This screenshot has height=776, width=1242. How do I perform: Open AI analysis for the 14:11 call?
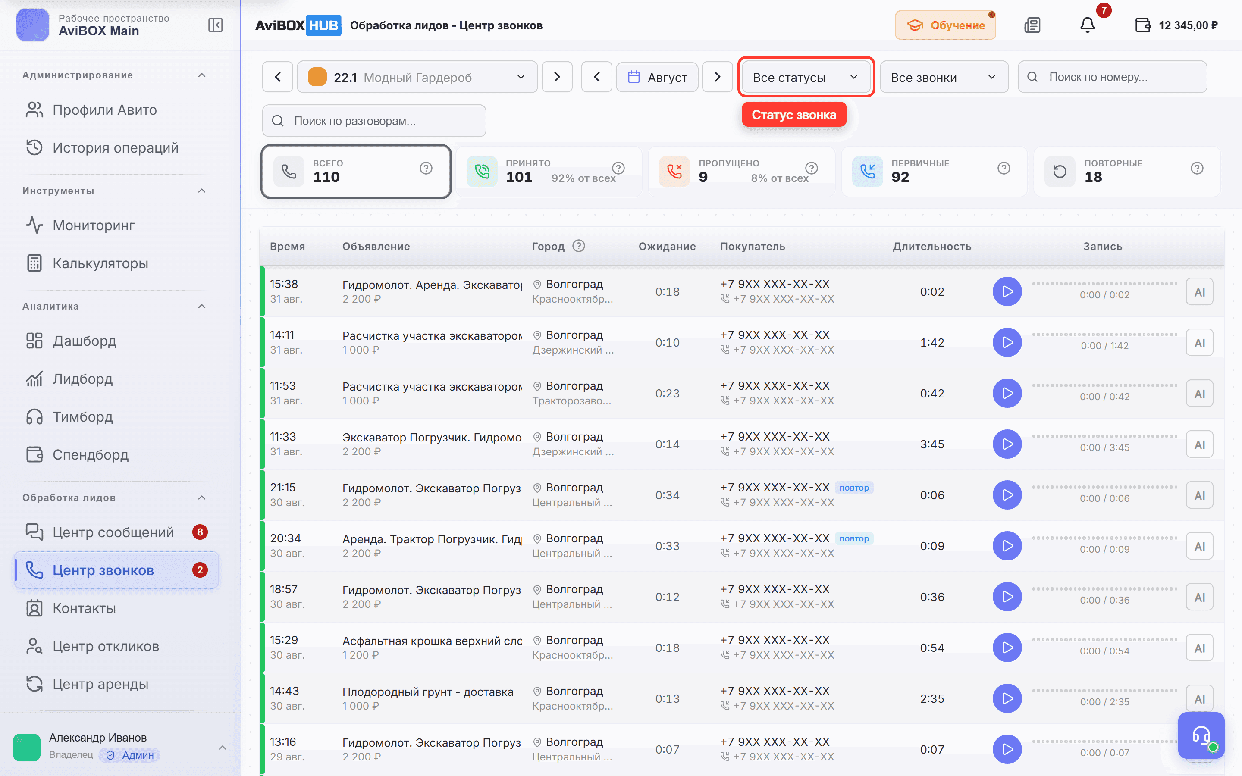(1199, 343)
